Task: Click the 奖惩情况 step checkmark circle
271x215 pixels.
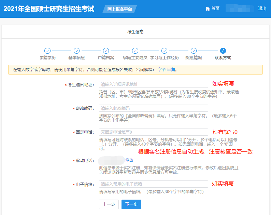Action: pos(194,51)
